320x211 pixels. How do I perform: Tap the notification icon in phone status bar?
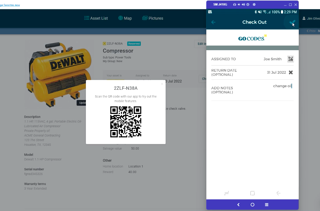[210, 12]
